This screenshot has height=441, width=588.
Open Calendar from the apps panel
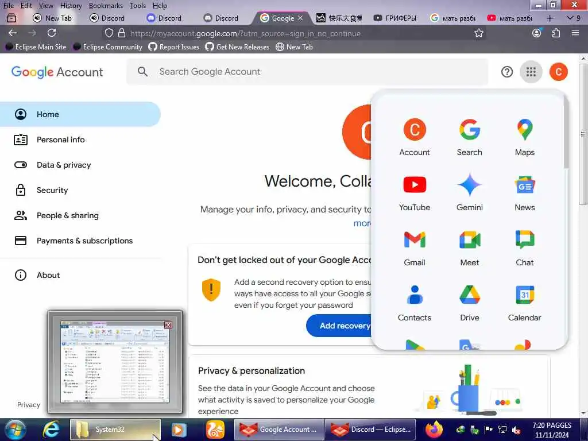525,303
